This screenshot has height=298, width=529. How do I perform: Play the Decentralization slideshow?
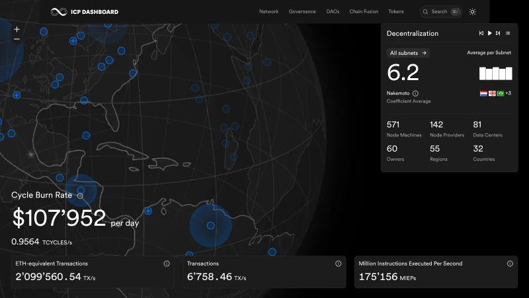click(x=489, y=33)
